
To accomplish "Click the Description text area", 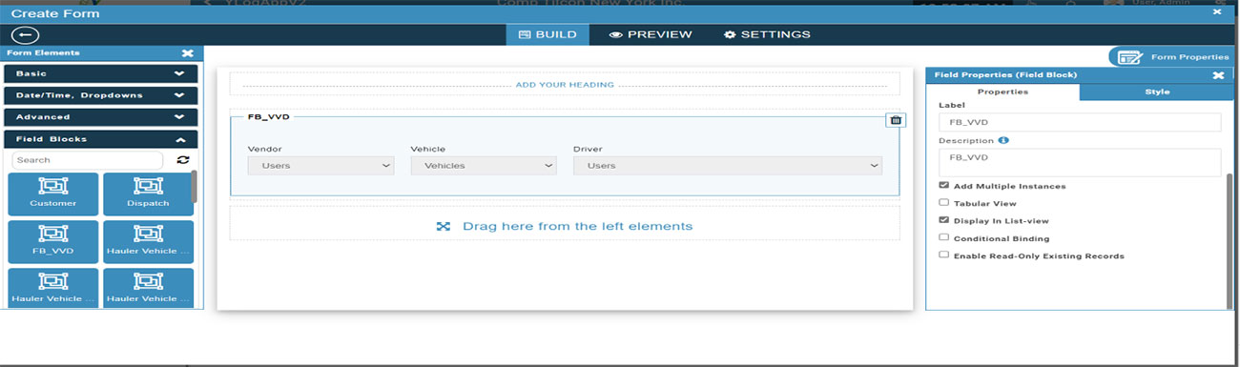I will point(1080,163).
